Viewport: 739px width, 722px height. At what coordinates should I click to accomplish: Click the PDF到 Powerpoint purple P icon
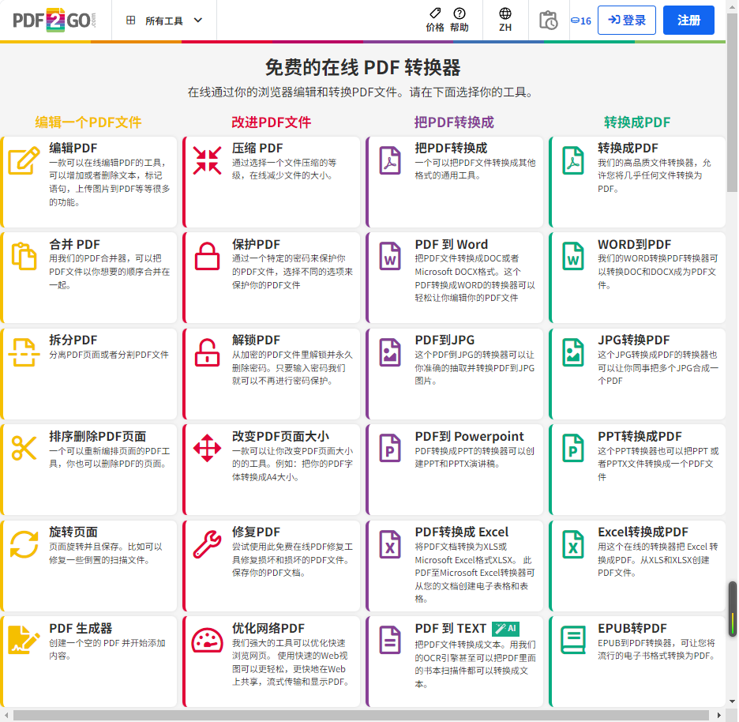(390, 448)
